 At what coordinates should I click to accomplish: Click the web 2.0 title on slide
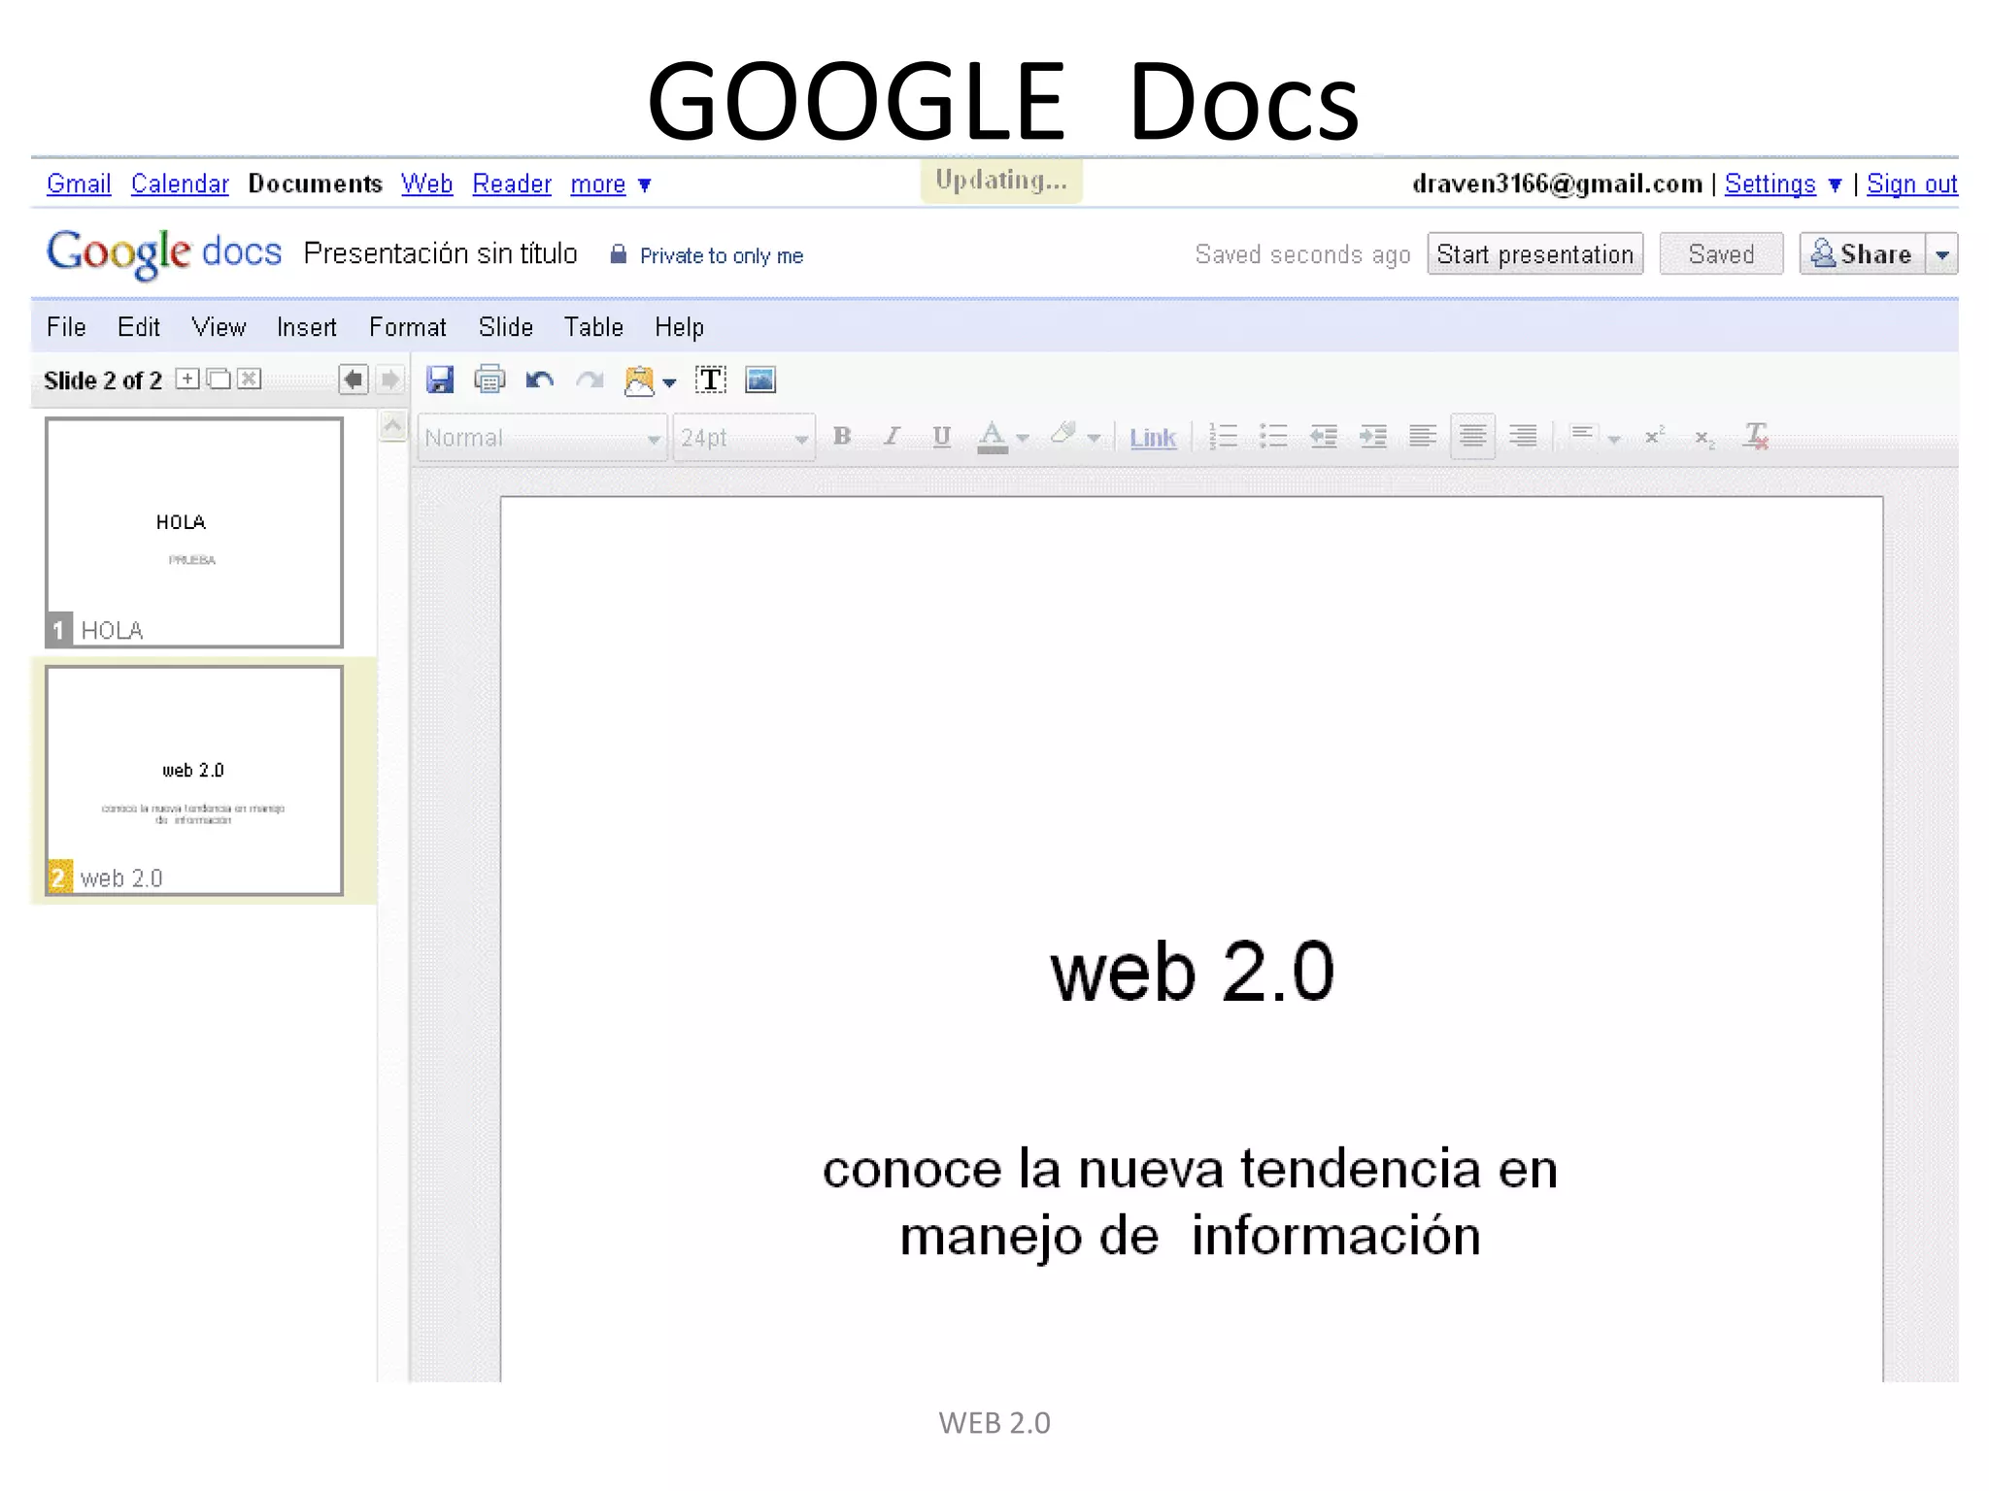click(x=1192, y=971)
